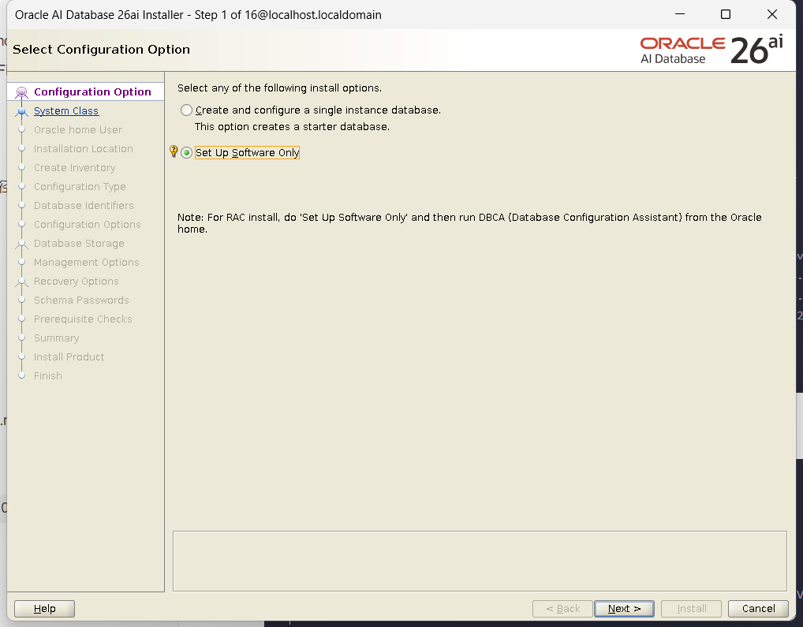Click the Database Identifiers step
This screenshot has height=627, width=803.
pos(84,205)
